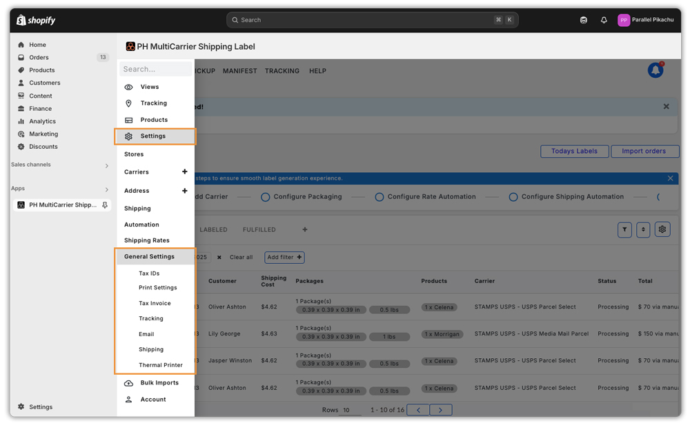Open Email under General Settings

pos(146,335)
